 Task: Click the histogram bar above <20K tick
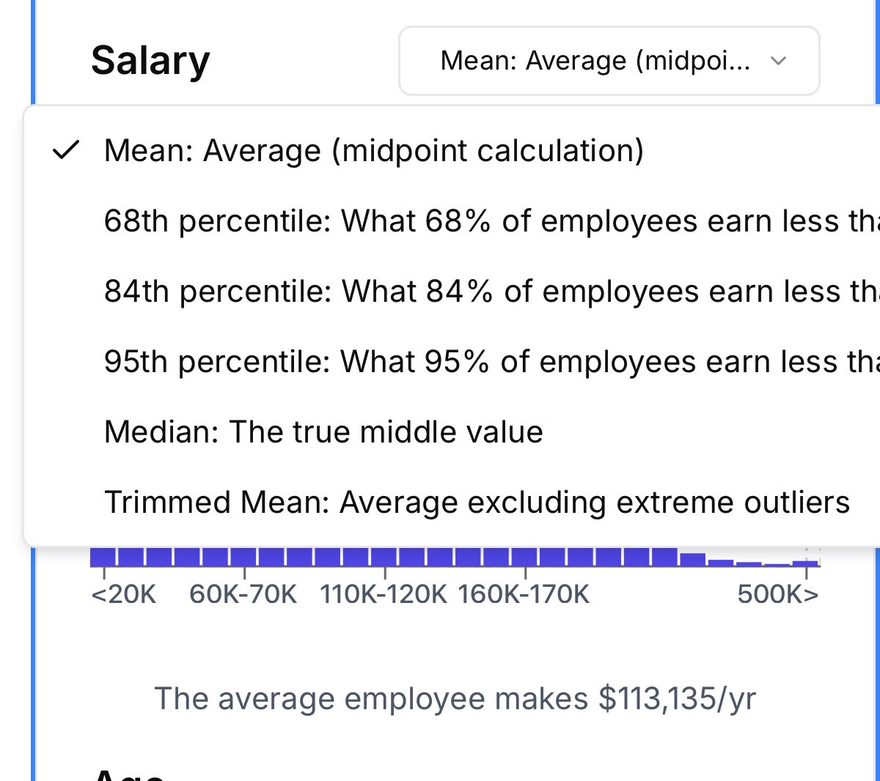coord(104,557)
